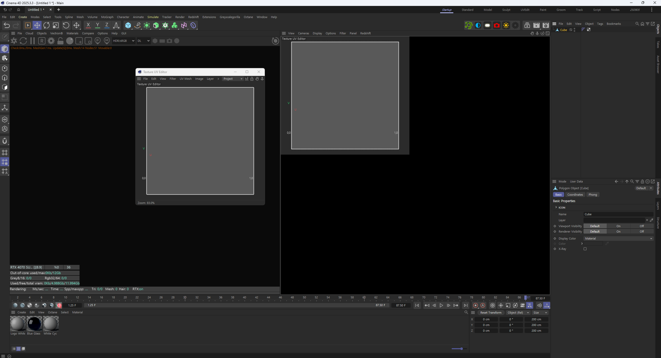Toggle X axis lock
Viewport: 661px width, 358px height.
click(88, 25)
